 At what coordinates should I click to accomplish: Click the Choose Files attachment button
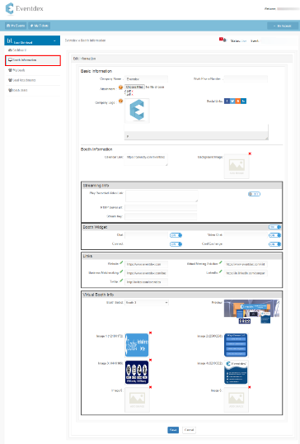pyautogui.click(x=135, y=87)
